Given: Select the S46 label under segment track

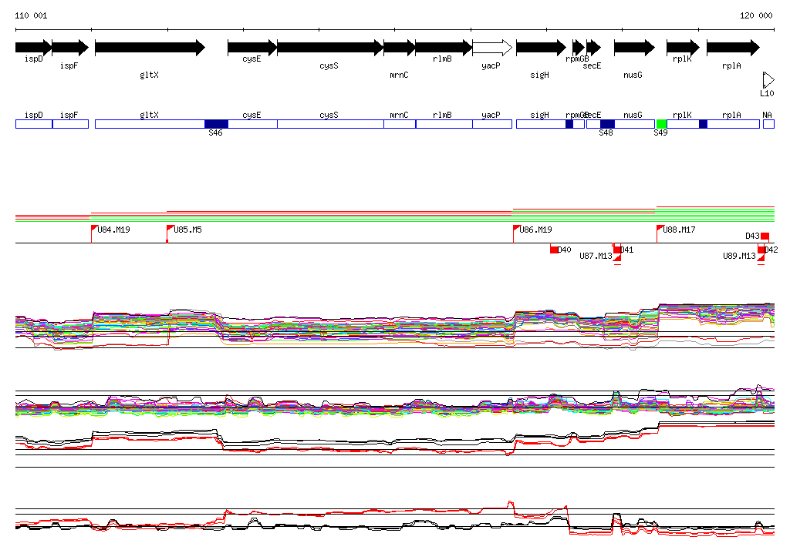Looking at the screenshot, I should [x=216, y=132].
